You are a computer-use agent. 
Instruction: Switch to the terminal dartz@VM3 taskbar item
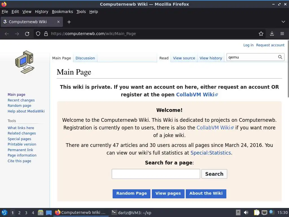(x=132, y=212)
